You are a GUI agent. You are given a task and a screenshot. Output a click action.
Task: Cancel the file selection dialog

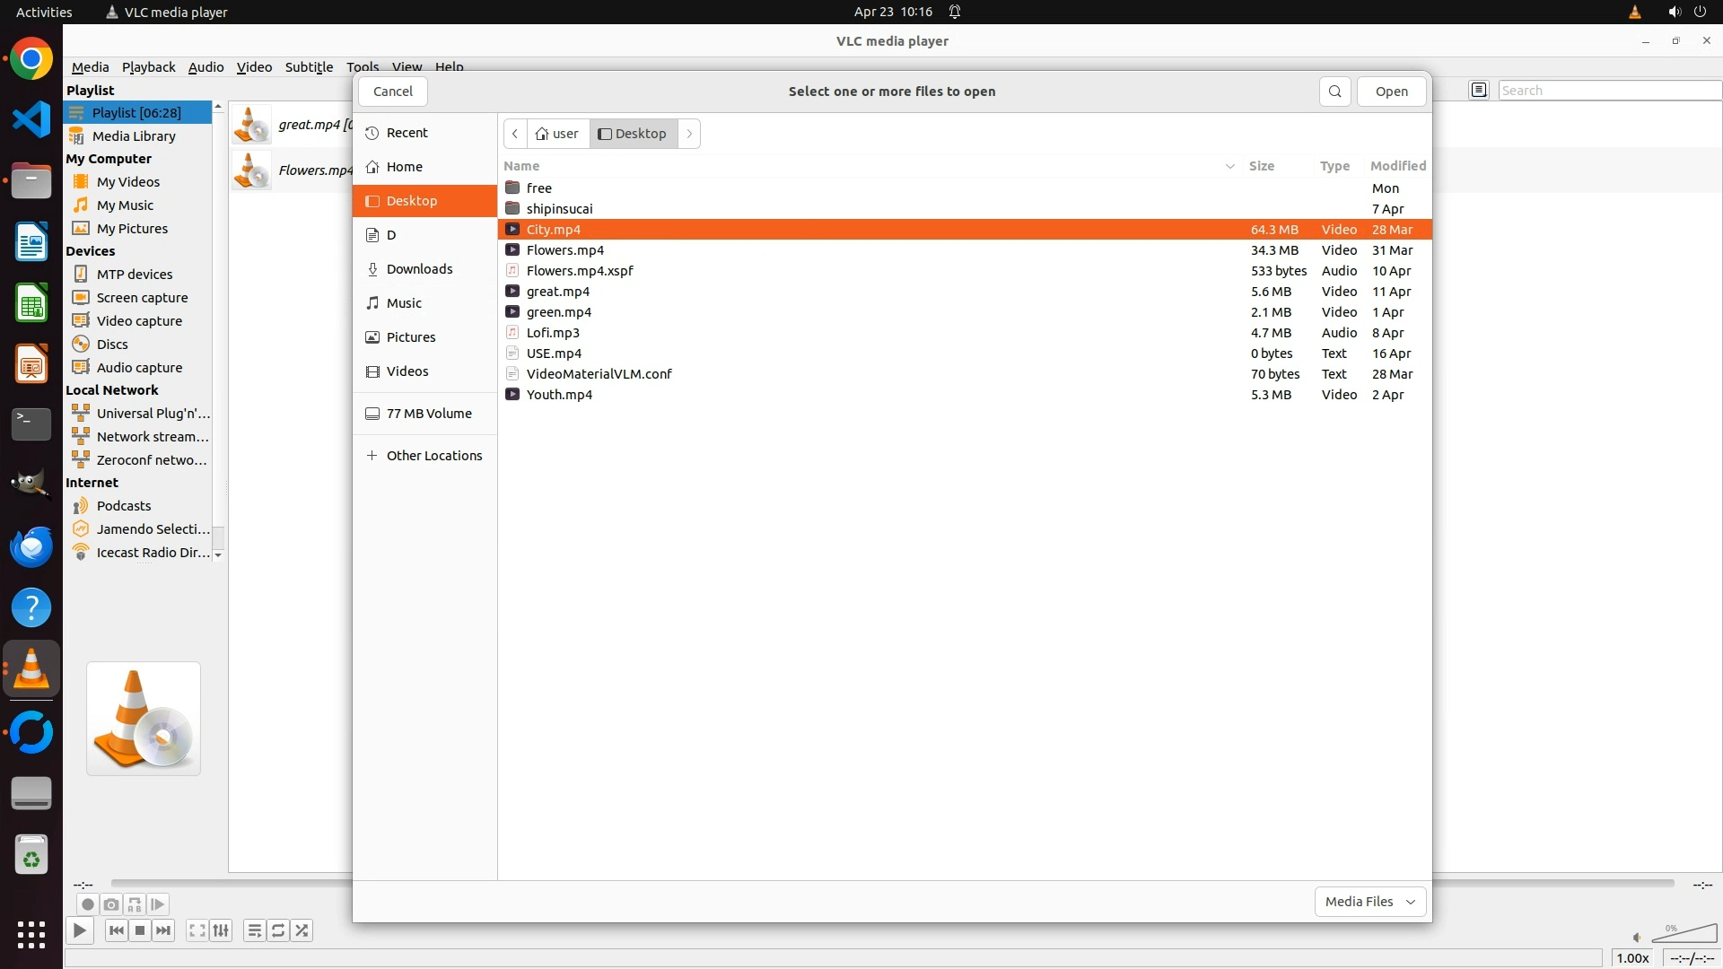[392, 92]
